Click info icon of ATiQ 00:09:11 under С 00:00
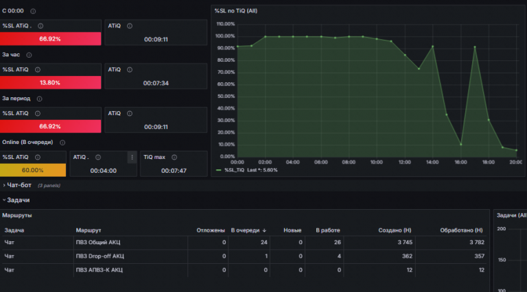Screen dimensions: 527x292 (130, 26)
